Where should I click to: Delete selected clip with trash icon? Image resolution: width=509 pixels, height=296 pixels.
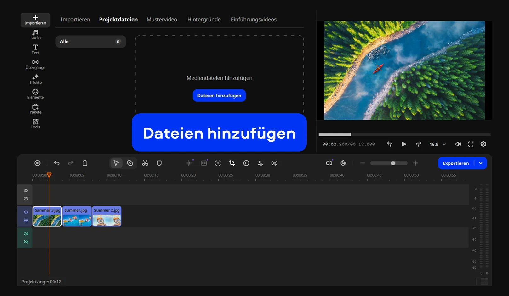pos(85,163)
